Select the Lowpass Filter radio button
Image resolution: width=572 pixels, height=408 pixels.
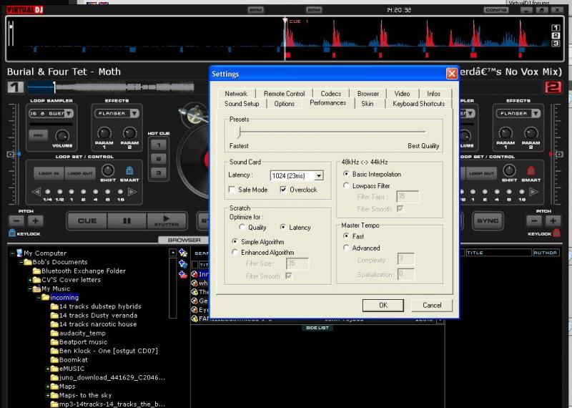coord(347,185)
